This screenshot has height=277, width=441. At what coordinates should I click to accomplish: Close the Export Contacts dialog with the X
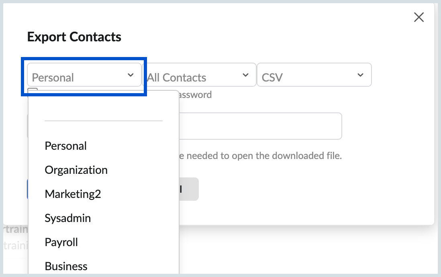(419, 17)
